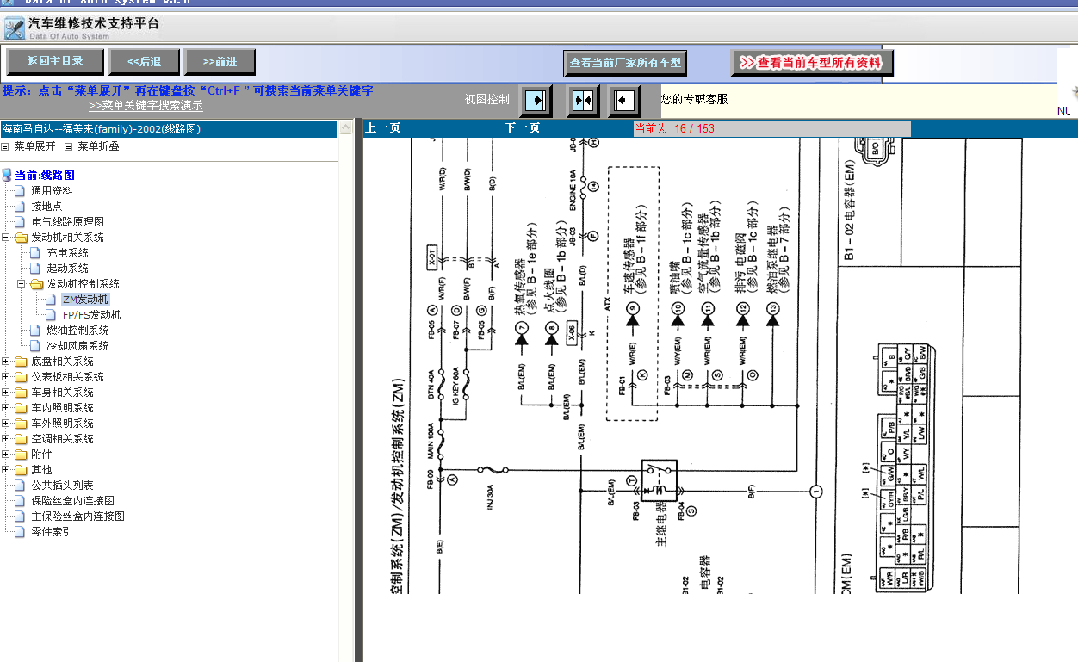The width and height of the screenshot is (1078, 662).
Task: Click the 16 / 153 page counter
Action: coord(694,129)
